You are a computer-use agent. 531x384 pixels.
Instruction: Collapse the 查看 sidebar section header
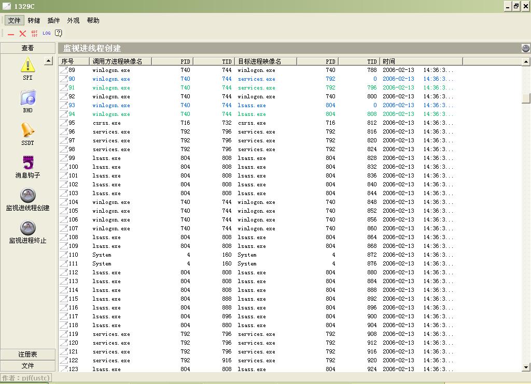tap(27, 48)
